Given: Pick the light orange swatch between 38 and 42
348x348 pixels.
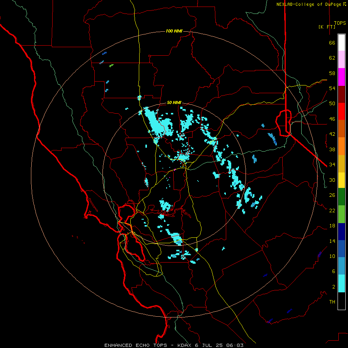Looking at the screenshot, I should (341, 146).
